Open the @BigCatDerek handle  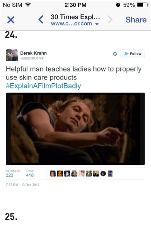tap(32, 58)
